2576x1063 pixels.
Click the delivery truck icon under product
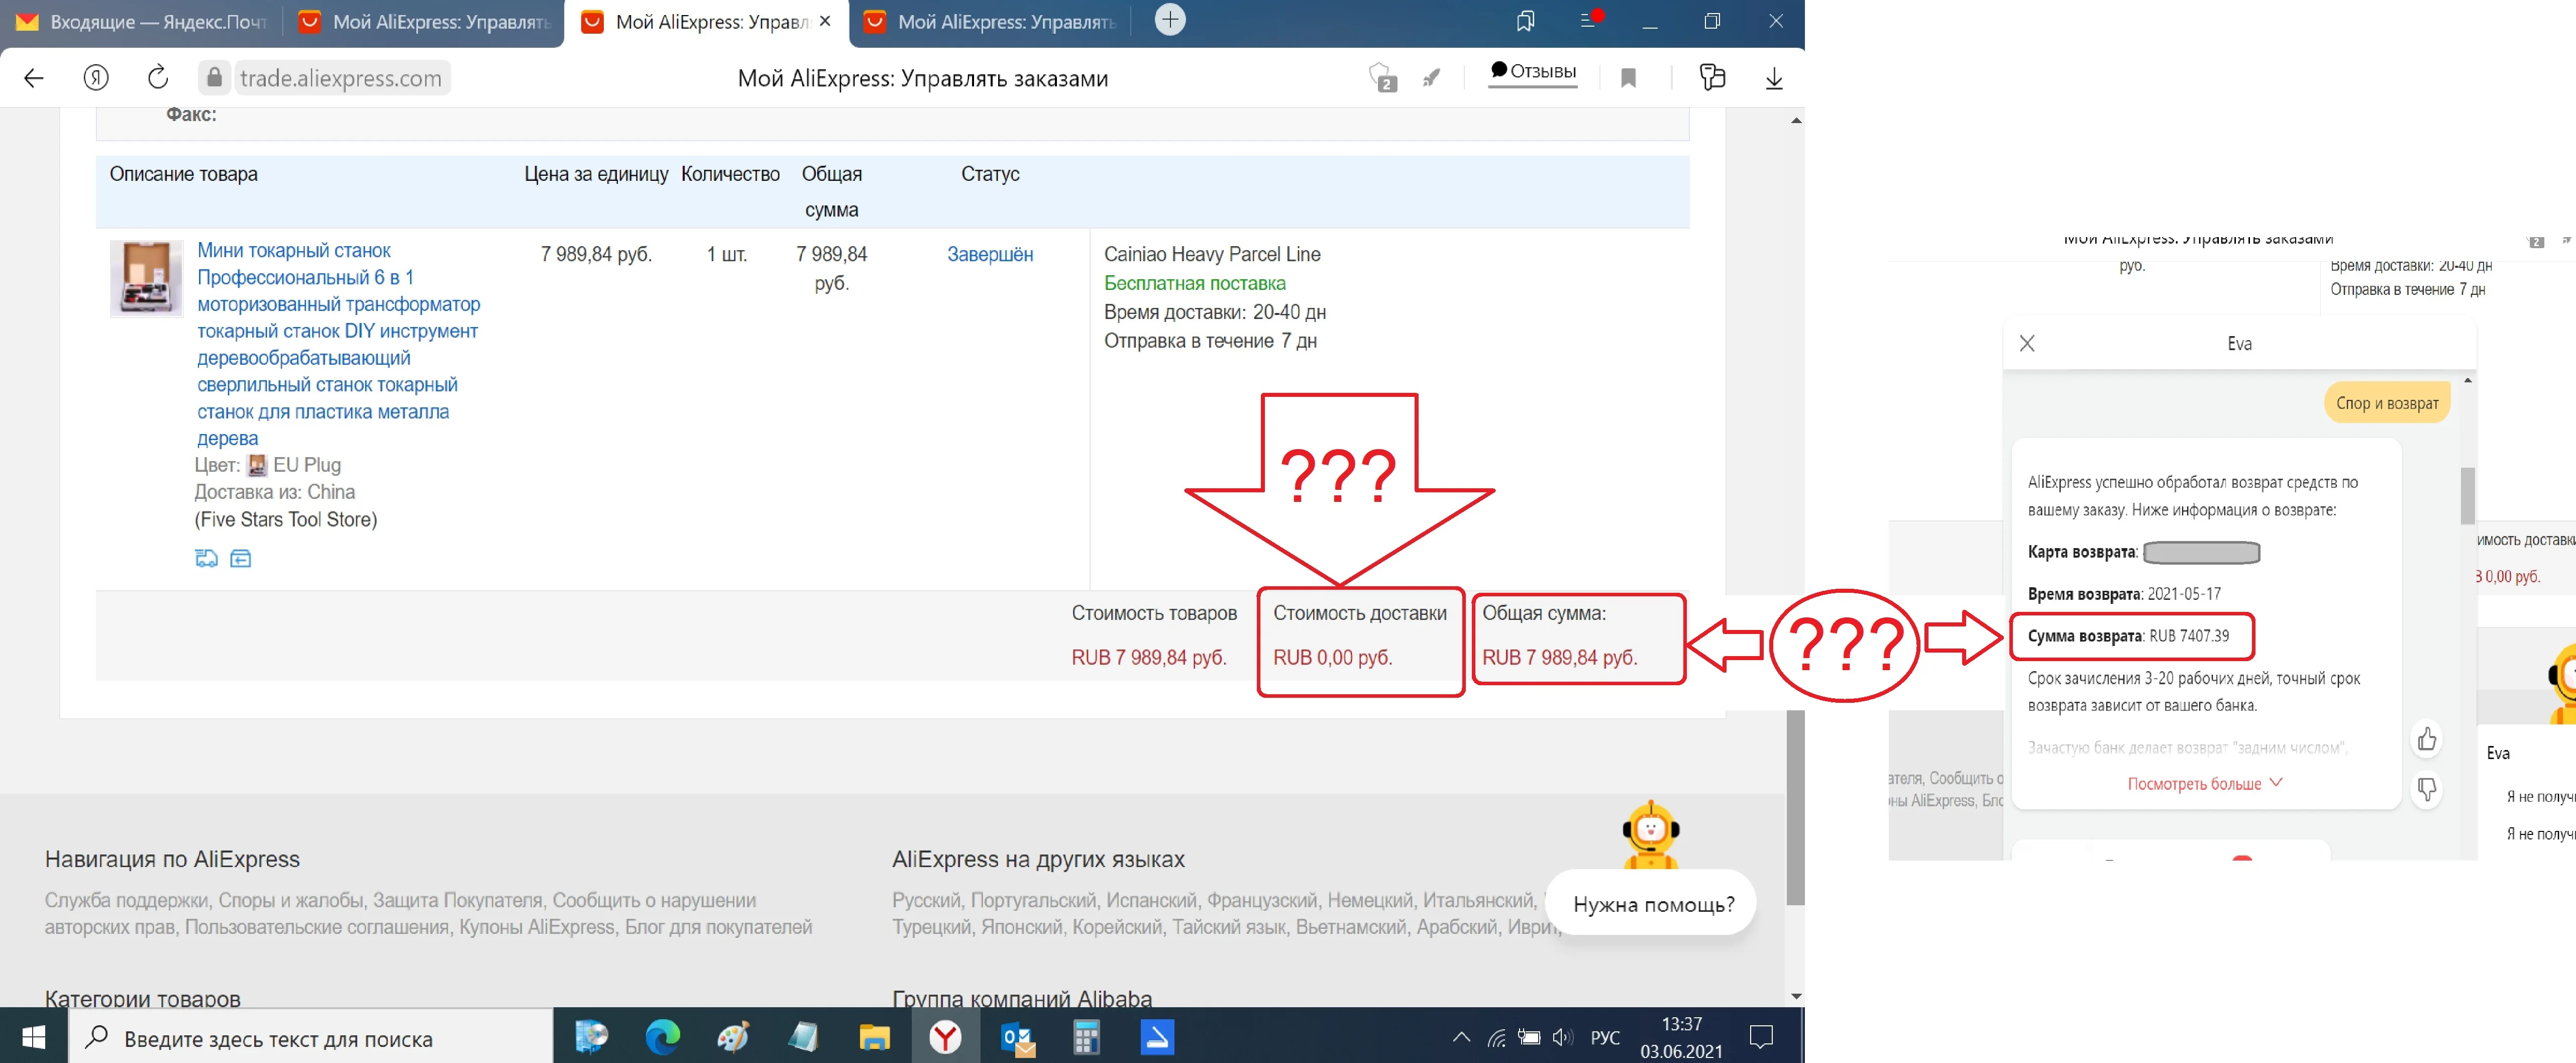[206, 558]
